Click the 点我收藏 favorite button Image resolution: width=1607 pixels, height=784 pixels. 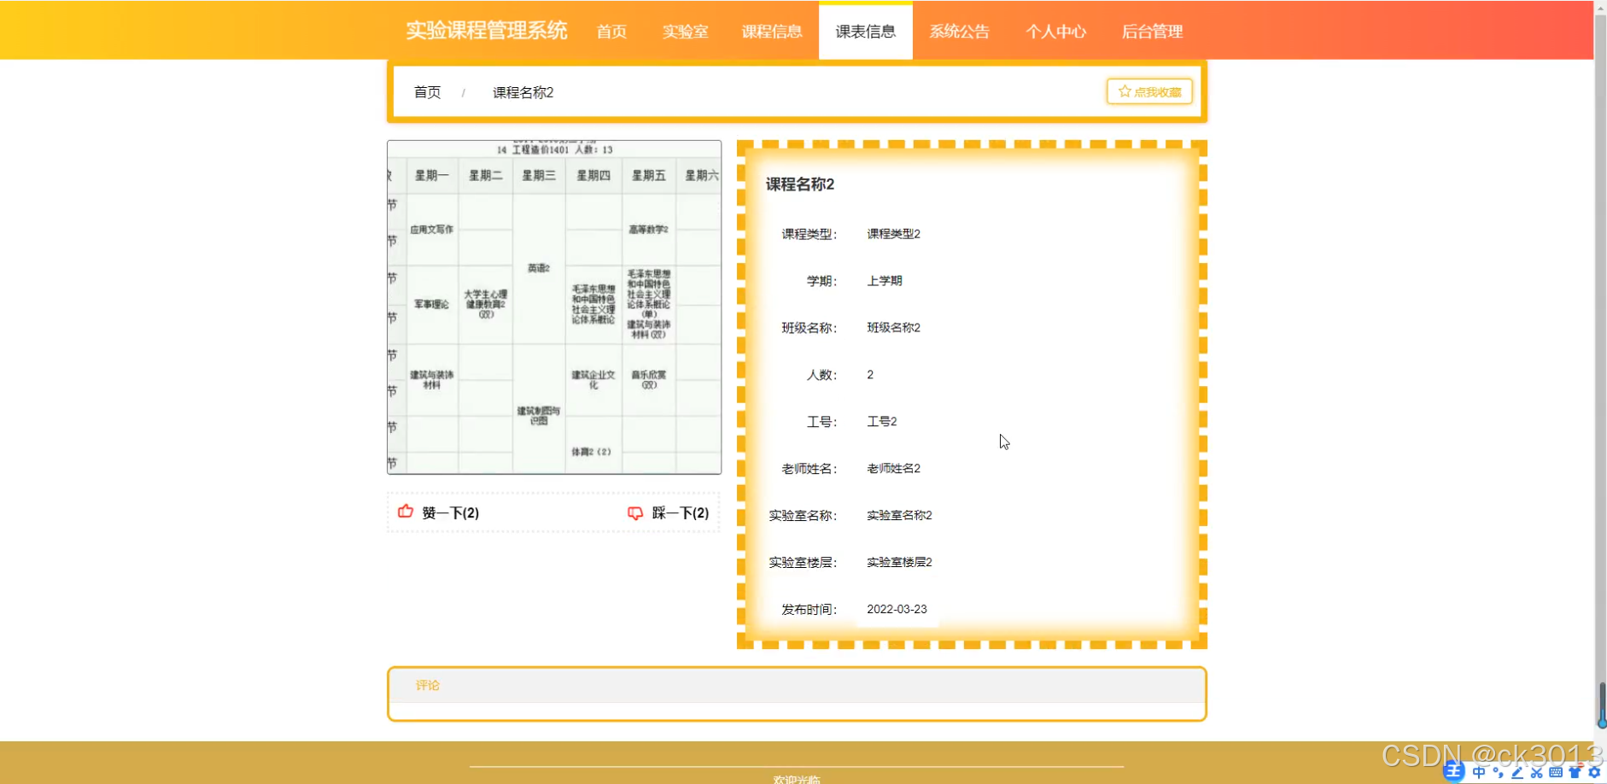(1148, 91)
